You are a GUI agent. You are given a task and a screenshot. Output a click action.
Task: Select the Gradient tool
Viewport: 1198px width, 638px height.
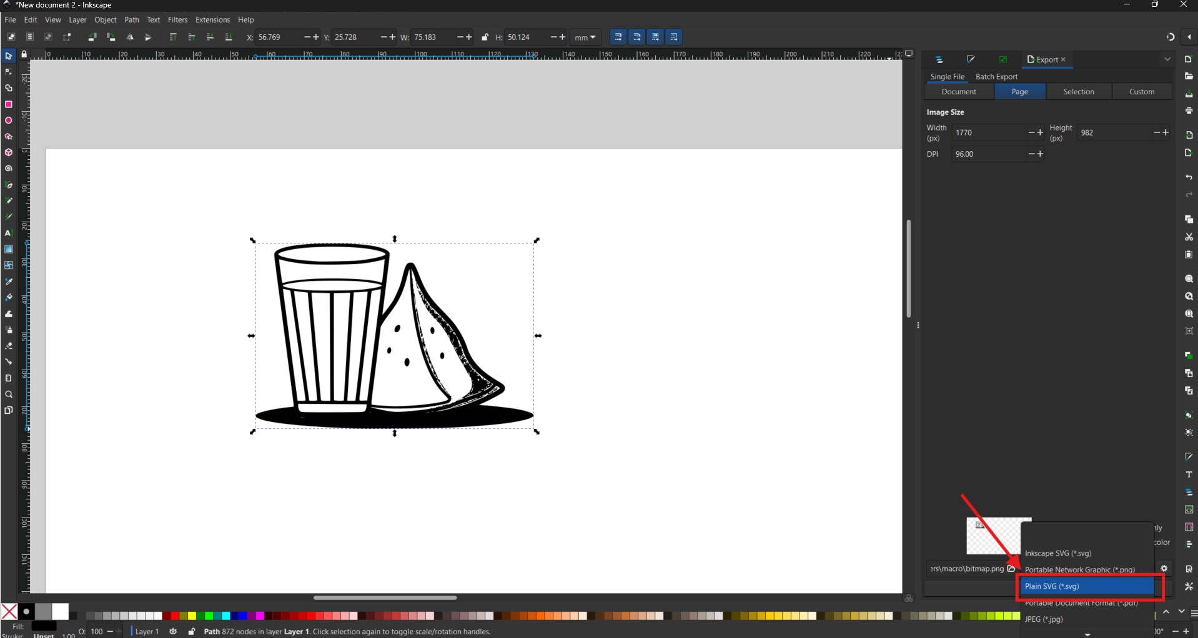(9, 249)
